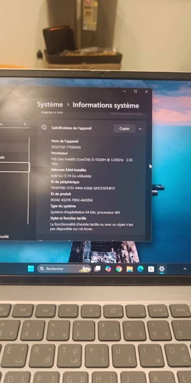This screenshot has width=191, height=383.
Task: Collapse the Spécifications de l'appareil section
Action: (140, 129)
